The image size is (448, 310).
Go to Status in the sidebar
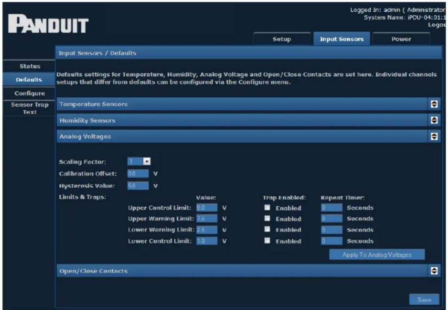point(29,66)
